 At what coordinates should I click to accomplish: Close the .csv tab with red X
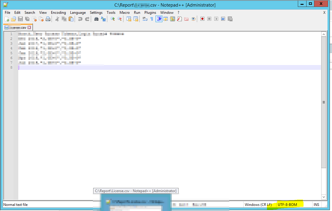29,27
